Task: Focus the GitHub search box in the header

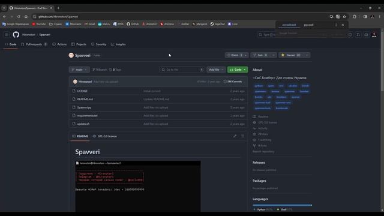Action: (267, 35)
